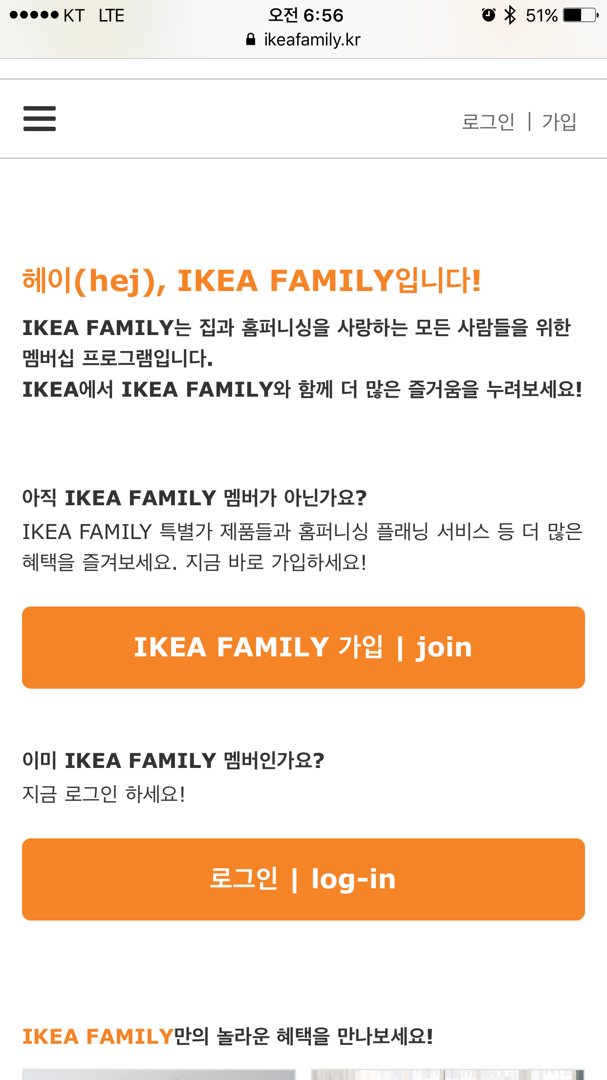Tap the alarm clock status icon
This screenshot has width=607, height=1080.
[x=488, y=15]
